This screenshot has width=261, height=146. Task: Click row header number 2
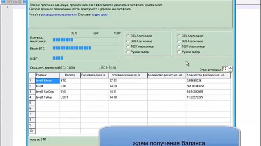[x=32, y=86]
